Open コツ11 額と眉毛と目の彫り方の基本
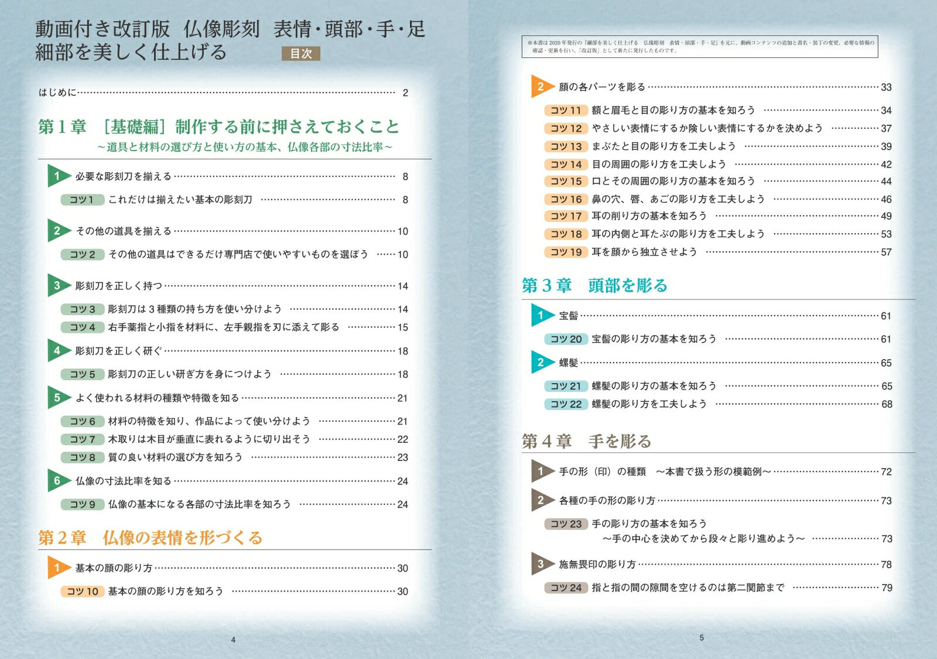This screenshot has width=937, height=659. click(x=718, y=110)
